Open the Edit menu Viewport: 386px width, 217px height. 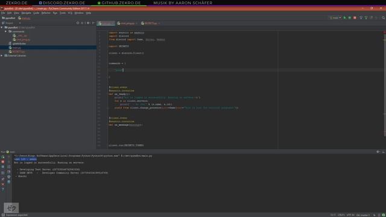coord(10,13)
